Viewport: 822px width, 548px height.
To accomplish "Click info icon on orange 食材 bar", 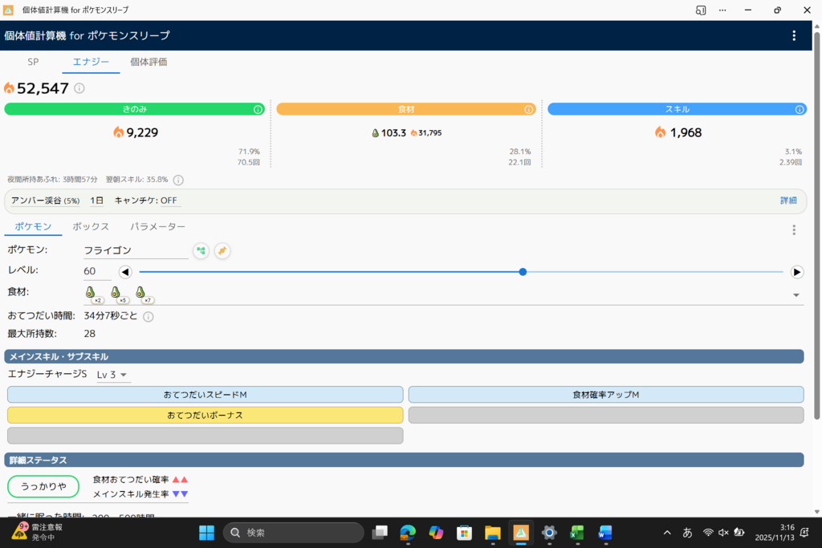I will coord(529,109).
